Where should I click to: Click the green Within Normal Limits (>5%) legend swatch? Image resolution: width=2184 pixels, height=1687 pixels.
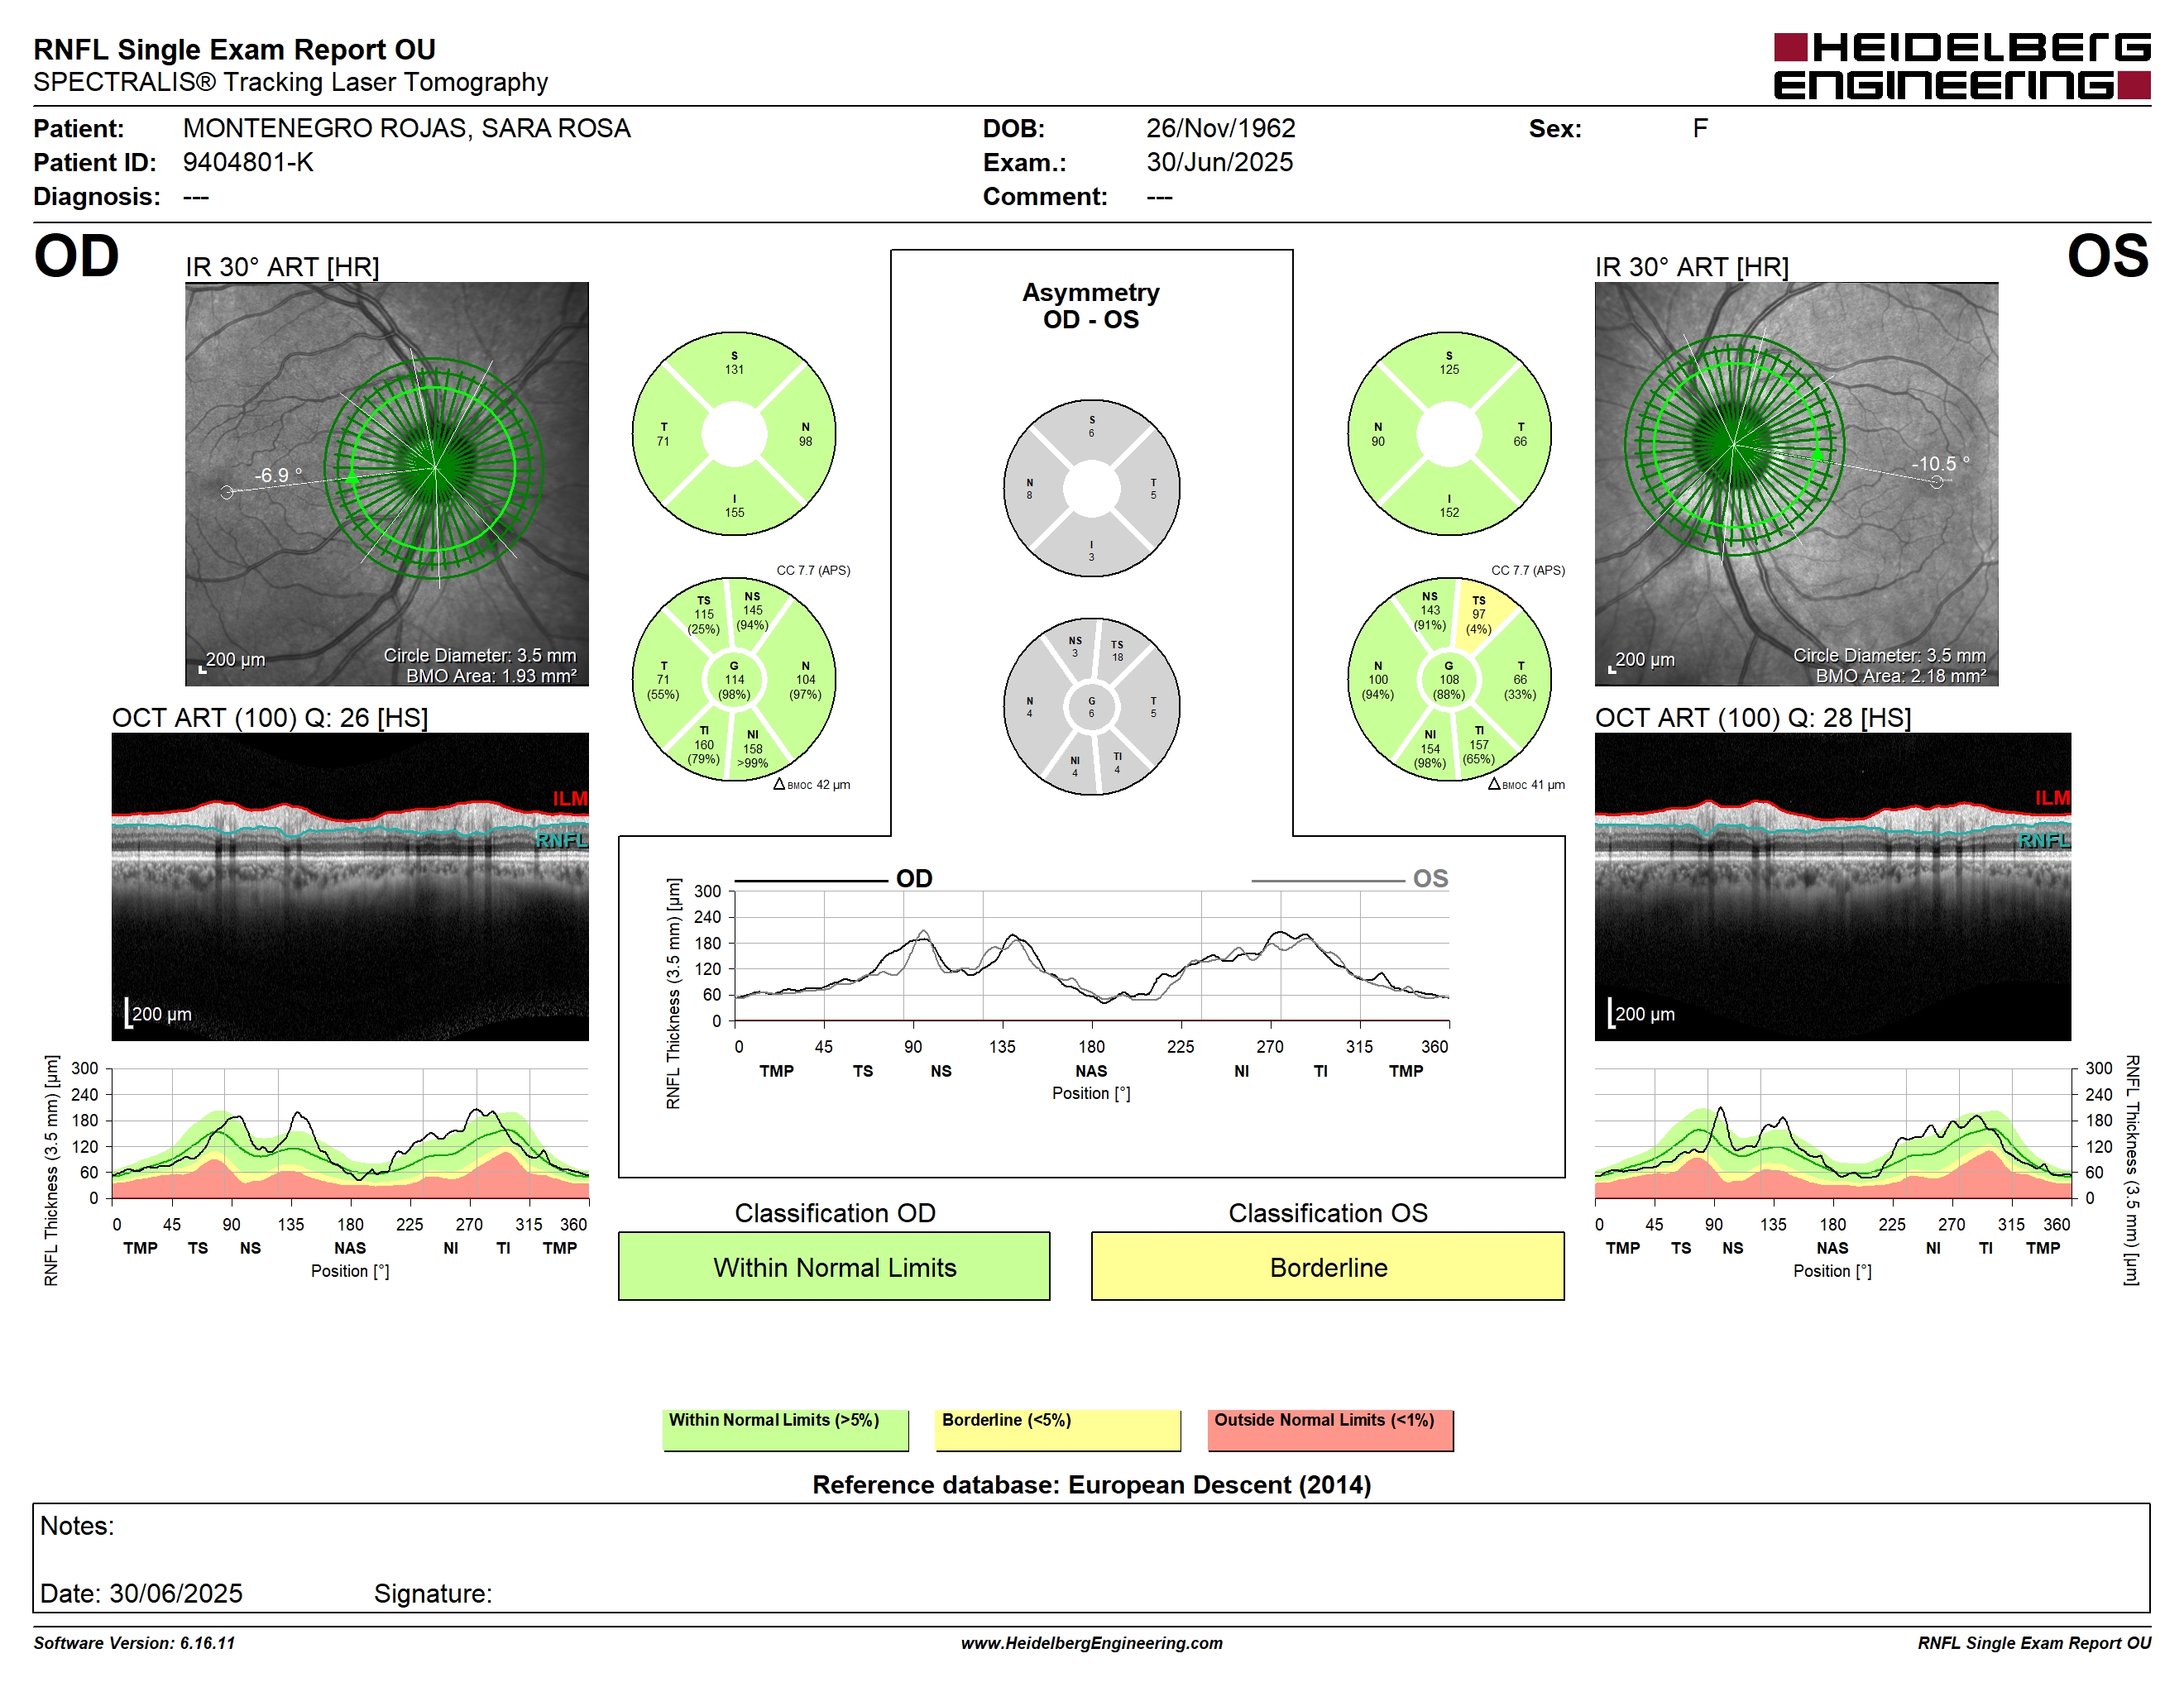point(785,1430)
